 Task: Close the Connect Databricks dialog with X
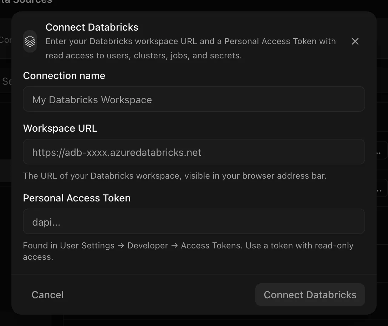(x=355, y=41)
